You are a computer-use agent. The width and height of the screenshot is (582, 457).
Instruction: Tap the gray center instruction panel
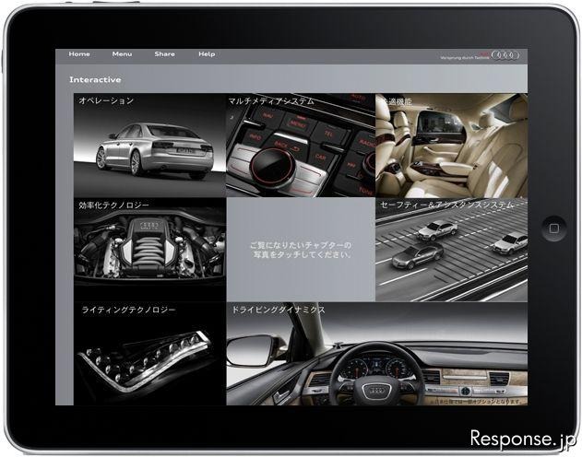(x=300, y=250)
